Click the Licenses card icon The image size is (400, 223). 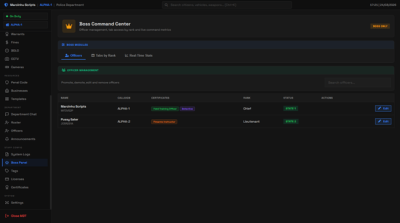pyautogui.click(x=7, y=179)
